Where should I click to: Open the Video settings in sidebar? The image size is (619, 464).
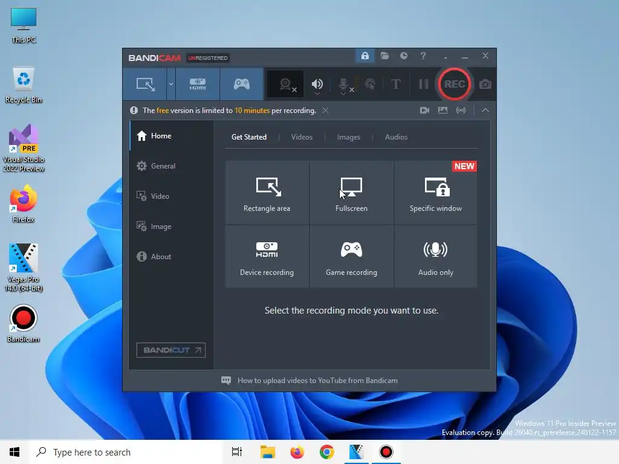pyautogui.click(x=171, y=196)
